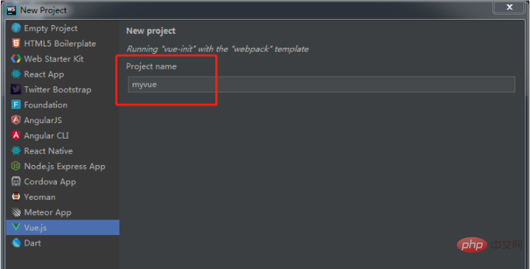Select Cordova App label
Image resolution: width=530 pixels, height=269 pixels.
tap(49, 182)
